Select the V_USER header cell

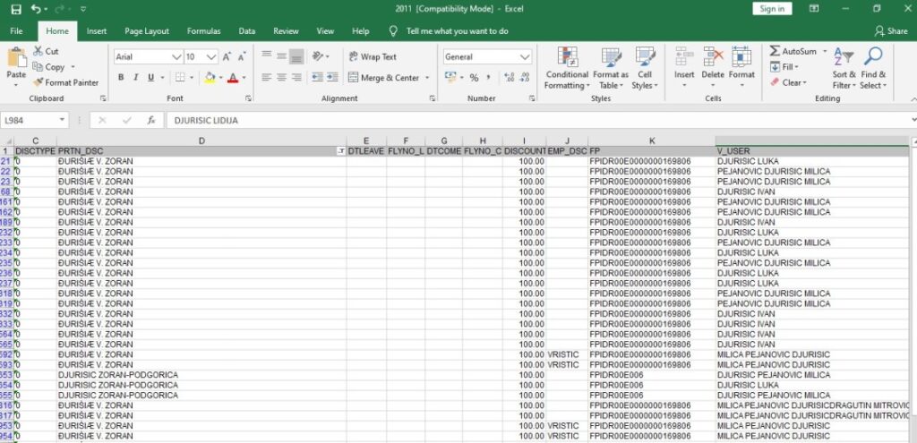pyautogui.click(x=811, y=151)
